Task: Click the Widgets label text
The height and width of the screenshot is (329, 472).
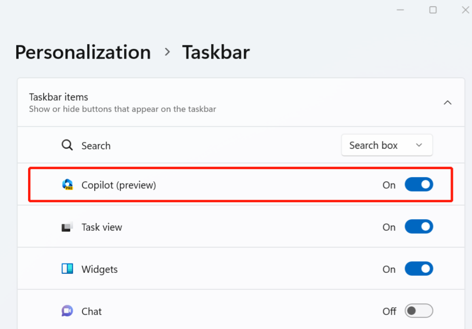Action: 99,269
